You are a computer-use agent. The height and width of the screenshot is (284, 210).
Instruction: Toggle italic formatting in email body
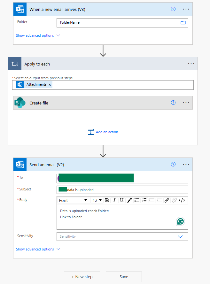114,200
